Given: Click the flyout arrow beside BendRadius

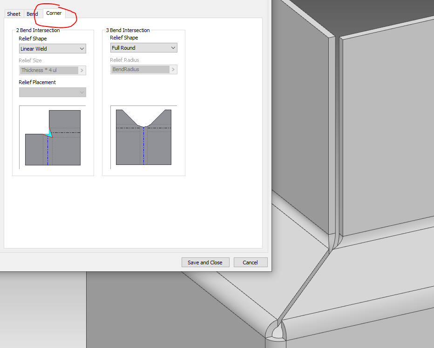Looking at the screenshot, I should [x=173, y=69].
